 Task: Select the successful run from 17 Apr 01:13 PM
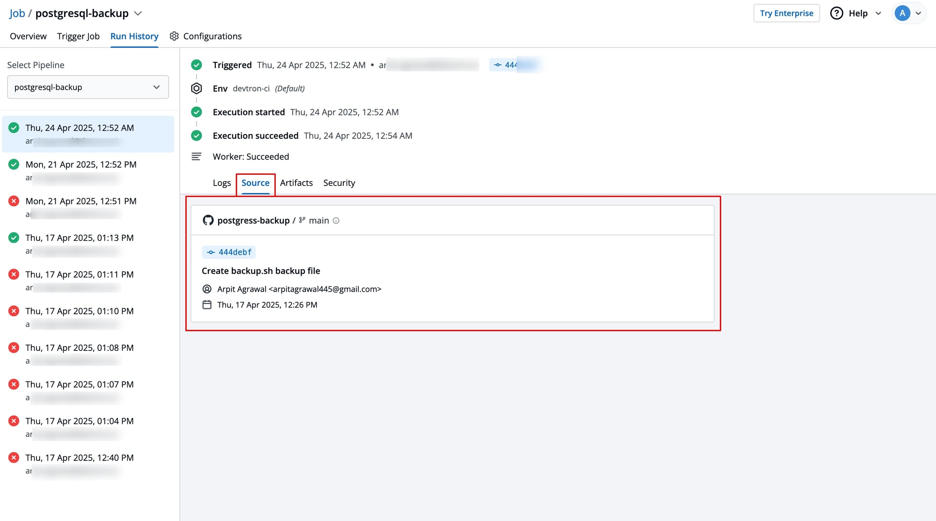(80, 238)
